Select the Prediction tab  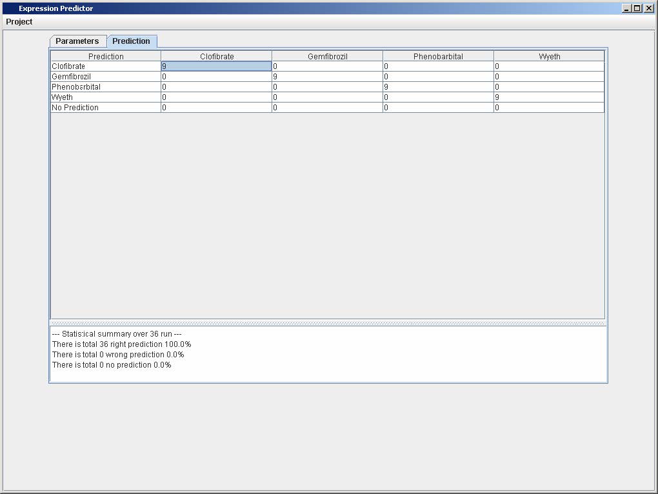click(x=132, y=41)
